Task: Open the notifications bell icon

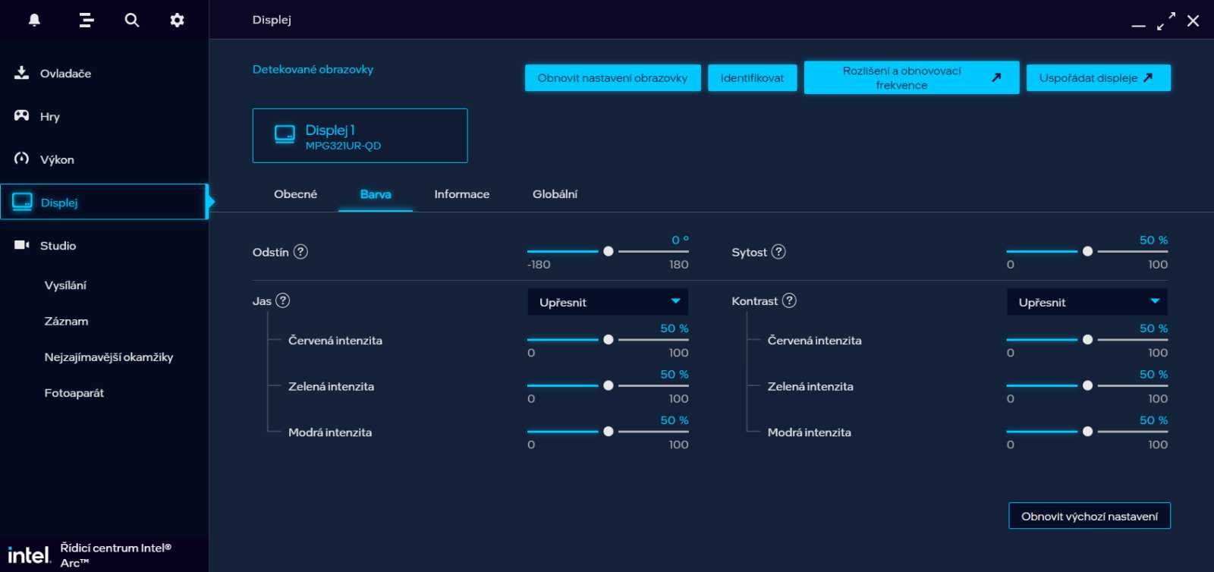Action: point(34,20)
